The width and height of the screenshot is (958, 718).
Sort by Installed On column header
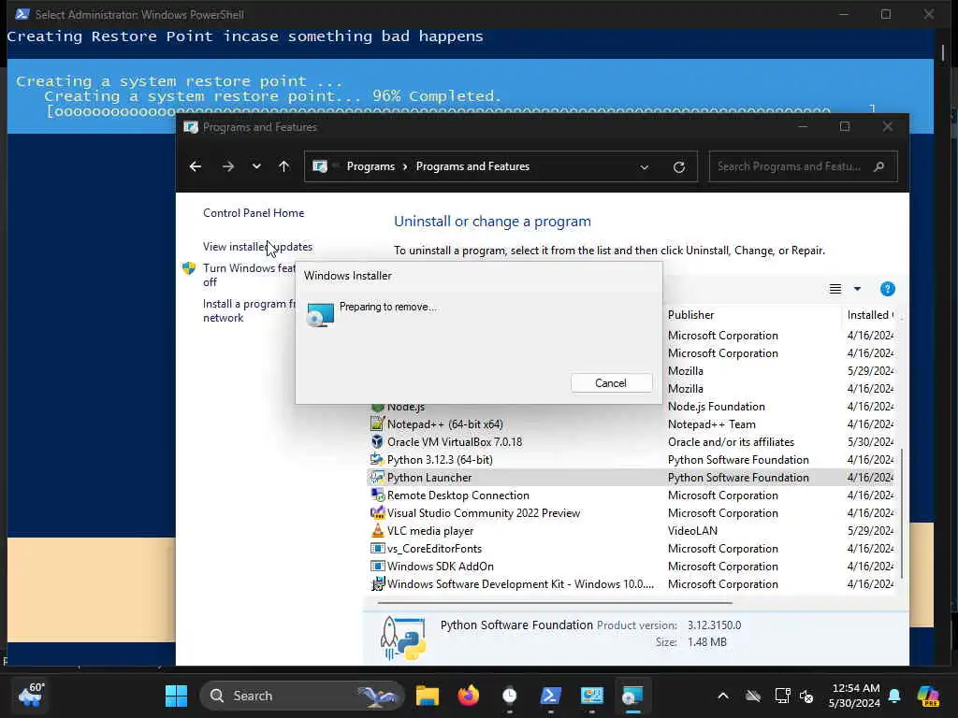coord(870,315)
